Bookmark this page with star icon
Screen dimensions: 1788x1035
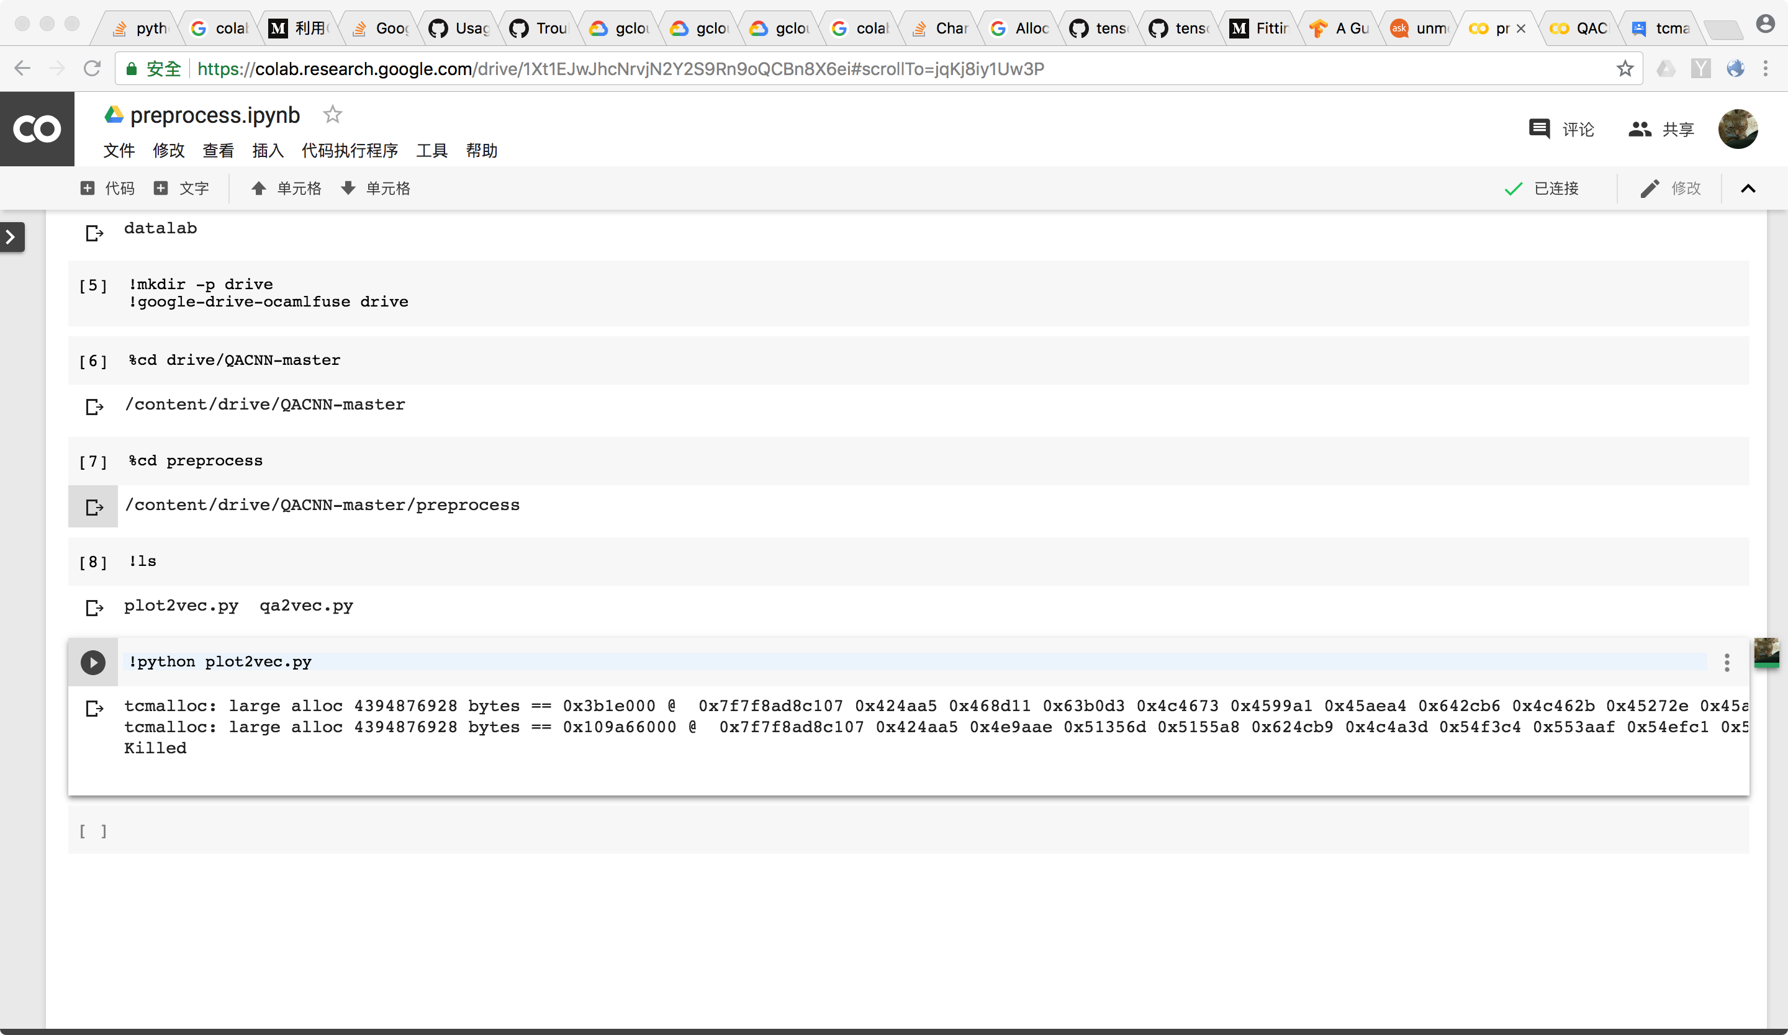click(x=1624, y=69)
